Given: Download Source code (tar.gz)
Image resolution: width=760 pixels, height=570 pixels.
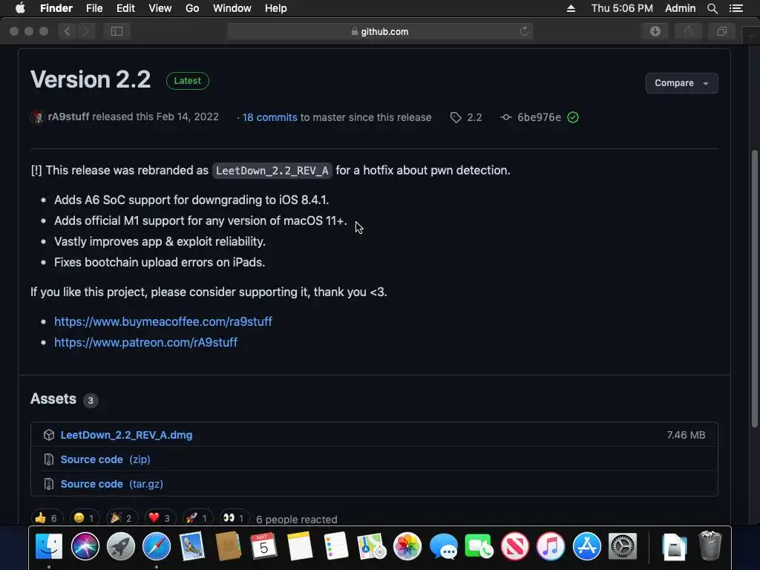Looking at the screenshot, I should coord(111,484).
